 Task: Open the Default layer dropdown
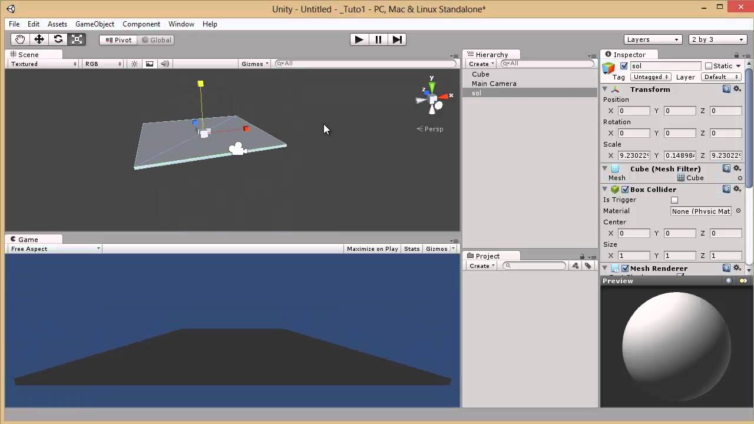click(x=720, y=77)
